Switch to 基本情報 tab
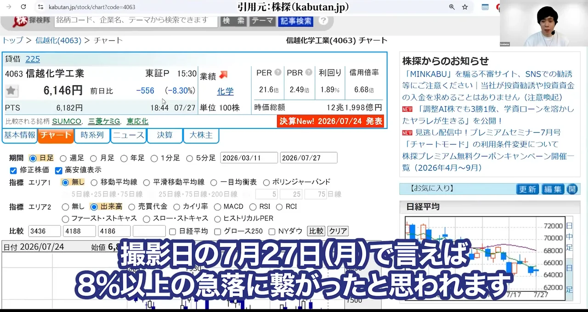This screenshot has height=312, width=588. pyautogui.click(x=20, y=135)
